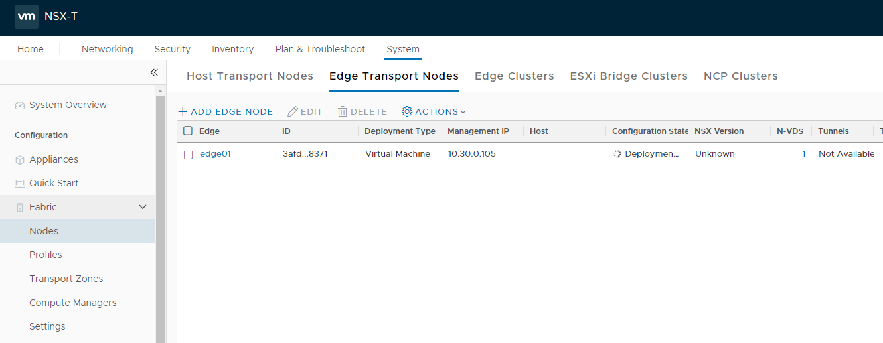Select the Edge Transport Nodes tab
The image size is (883, 343).
tap(394, 76)
